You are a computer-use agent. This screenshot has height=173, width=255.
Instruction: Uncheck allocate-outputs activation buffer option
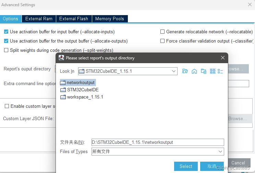tap(6, 41)
